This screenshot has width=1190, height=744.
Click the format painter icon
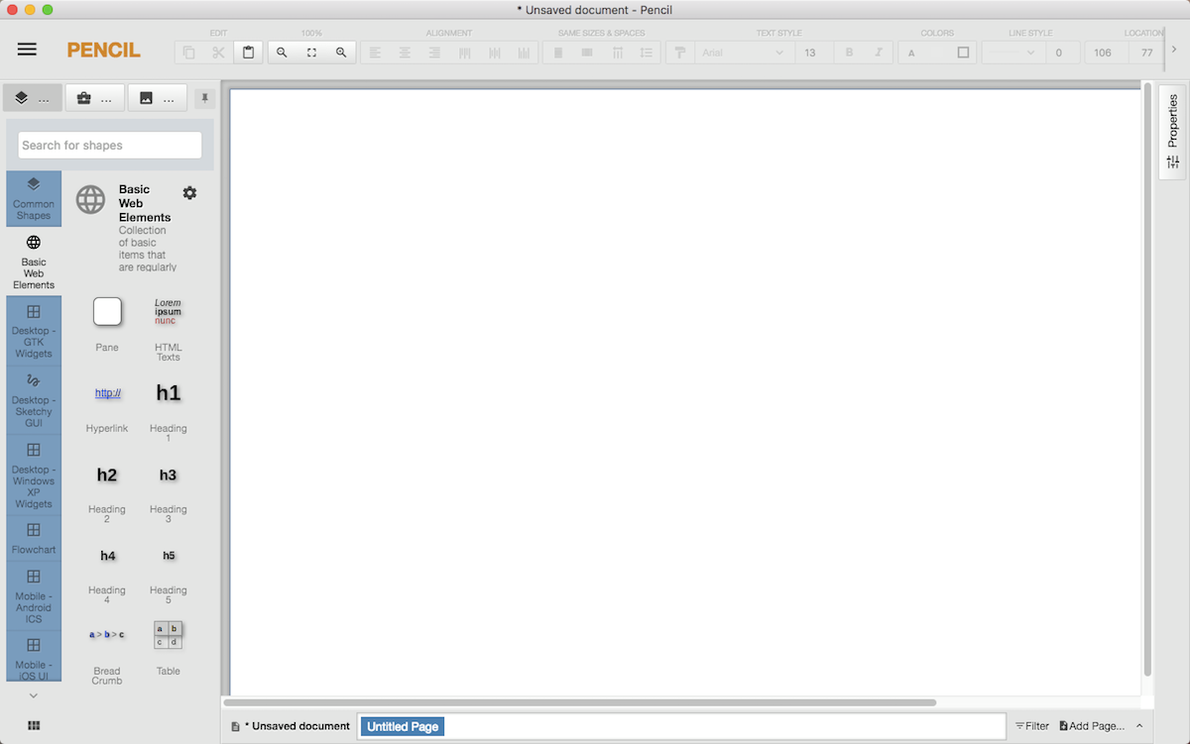(680, 53)
